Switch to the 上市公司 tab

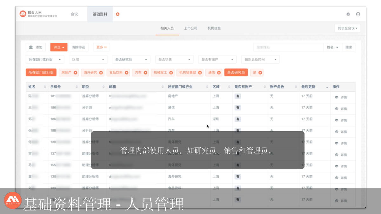[190, 28]
